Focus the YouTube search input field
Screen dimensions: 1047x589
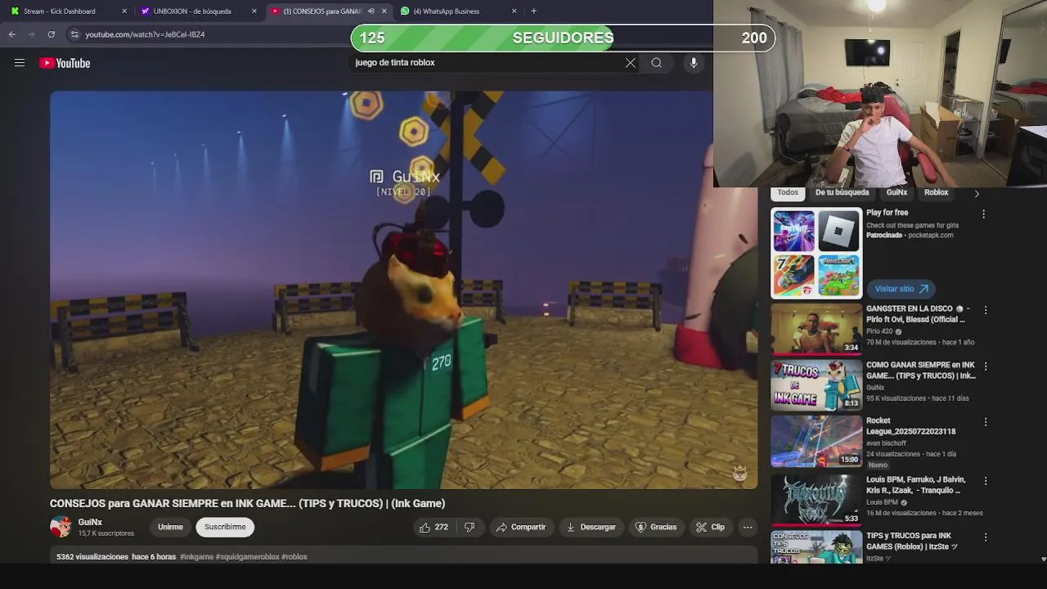click(x=487, y=63)
